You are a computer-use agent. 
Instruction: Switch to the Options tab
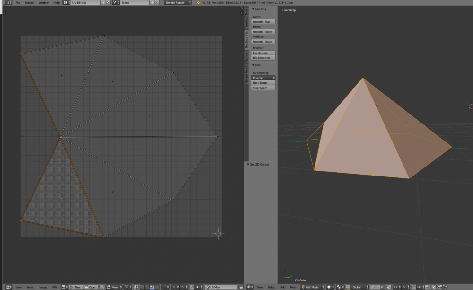[x=246, y=57]
